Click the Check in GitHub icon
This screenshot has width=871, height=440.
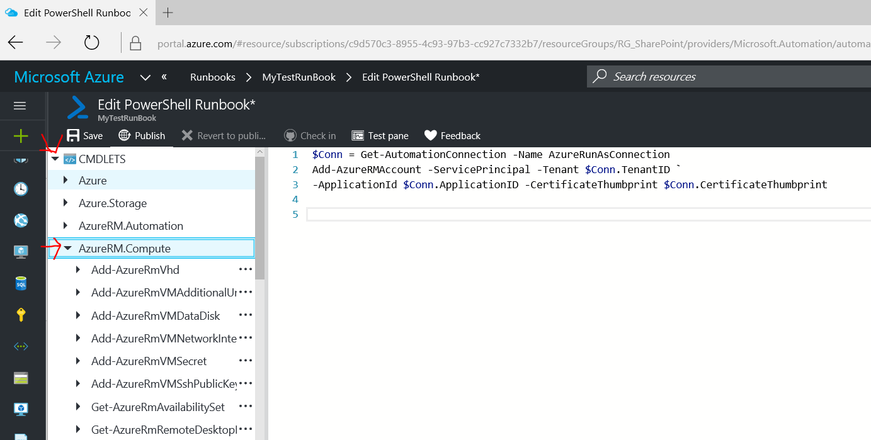[290, 135]
